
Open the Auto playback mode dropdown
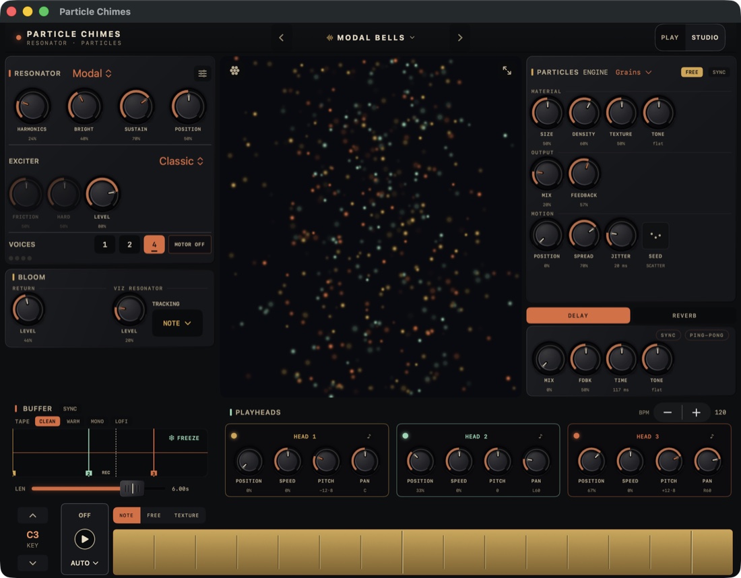[x=85, y=563]
